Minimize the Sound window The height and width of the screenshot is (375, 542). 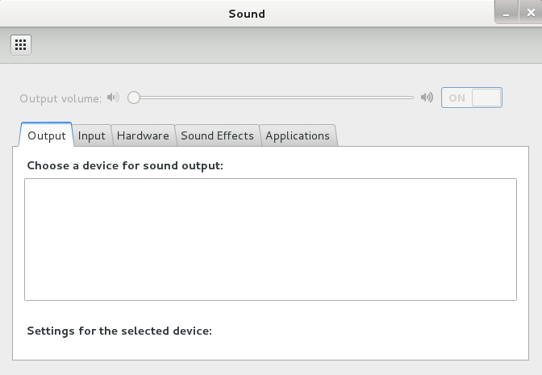[x=506, y=14]
